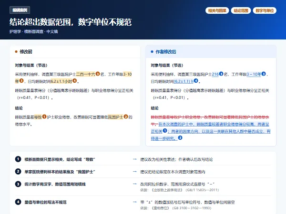Click marker 3 after 3-10年 in 修改前 panel
The image size is (286, 214).
(x=21, y=81)
